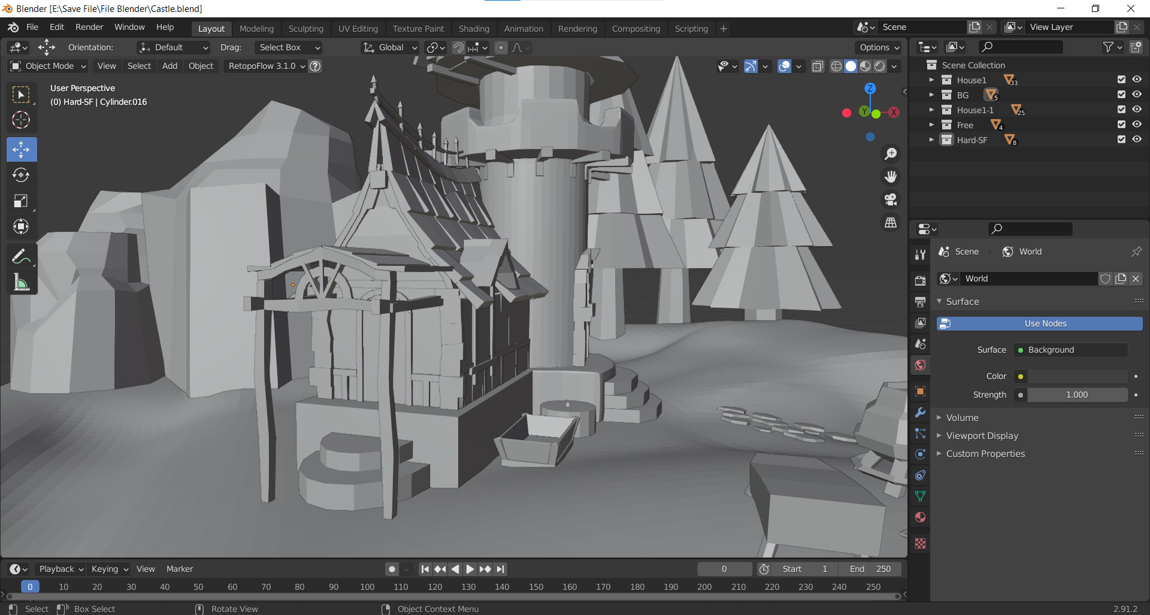Switch to the Shading workspace tab
The height and width of the screenshot is (615, 1150).
click(x=474, y=28)
